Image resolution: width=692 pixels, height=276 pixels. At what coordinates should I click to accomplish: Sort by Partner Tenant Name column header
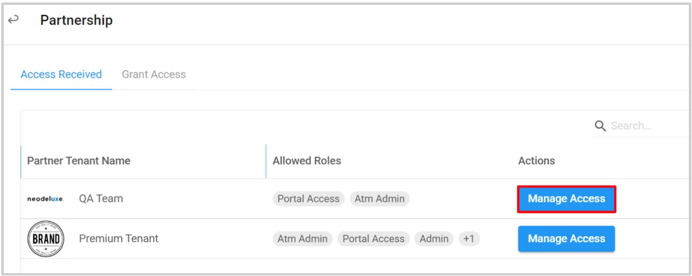tap(79, 161)
